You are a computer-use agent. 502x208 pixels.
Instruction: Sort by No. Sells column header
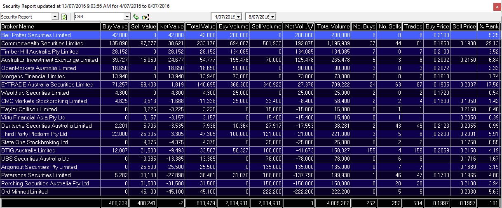pos(389,27)
